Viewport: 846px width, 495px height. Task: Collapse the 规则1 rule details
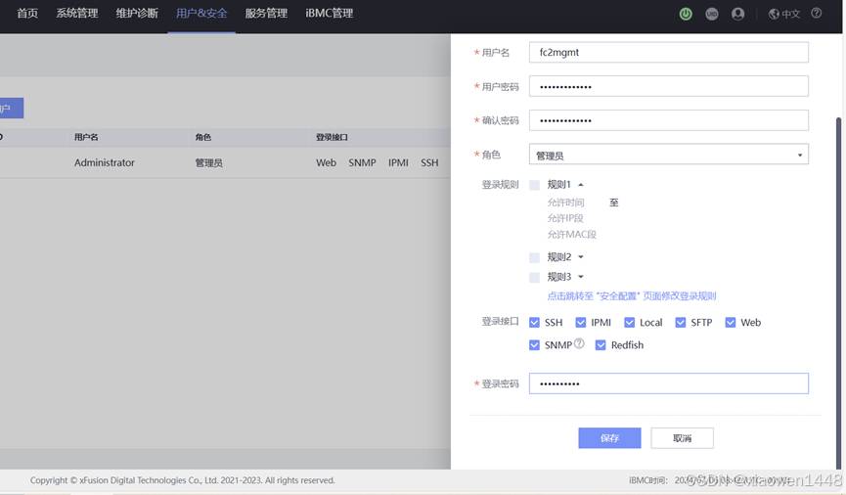581,185
